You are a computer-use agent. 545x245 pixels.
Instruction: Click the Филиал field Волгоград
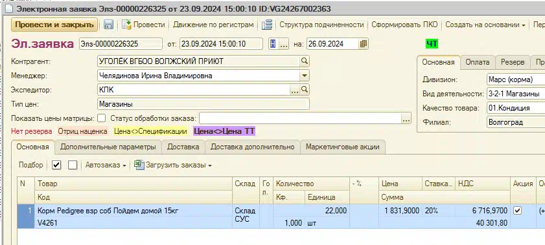516,122
